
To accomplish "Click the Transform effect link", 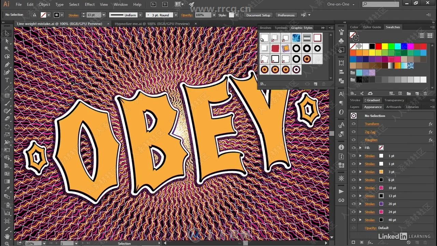I will click(x=372, y=124).
